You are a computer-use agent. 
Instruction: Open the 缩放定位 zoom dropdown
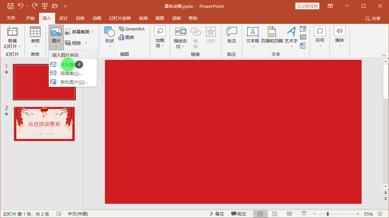pyautogui.click(x=180, y=38)
